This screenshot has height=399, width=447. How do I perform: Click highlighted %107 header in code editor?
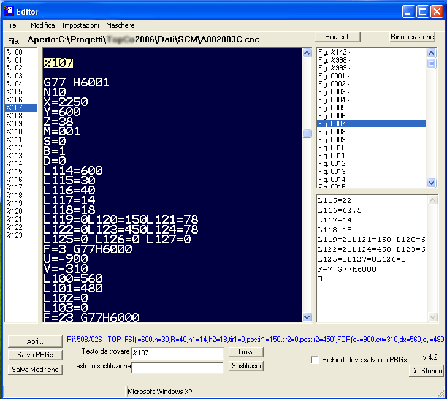click(x=58, y=63)
